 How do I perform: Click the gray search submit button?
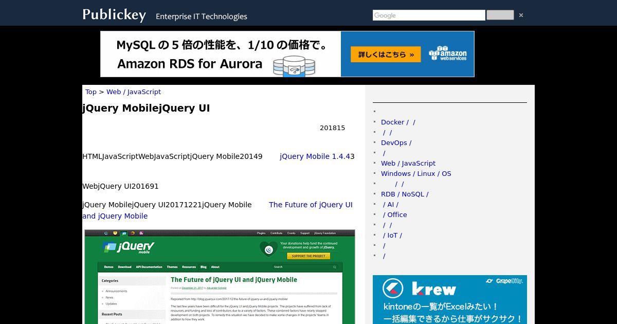pos(500,15)
